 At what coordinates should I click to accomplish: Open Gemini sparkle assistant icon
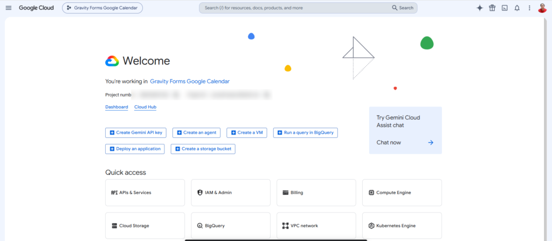[479, 8]
